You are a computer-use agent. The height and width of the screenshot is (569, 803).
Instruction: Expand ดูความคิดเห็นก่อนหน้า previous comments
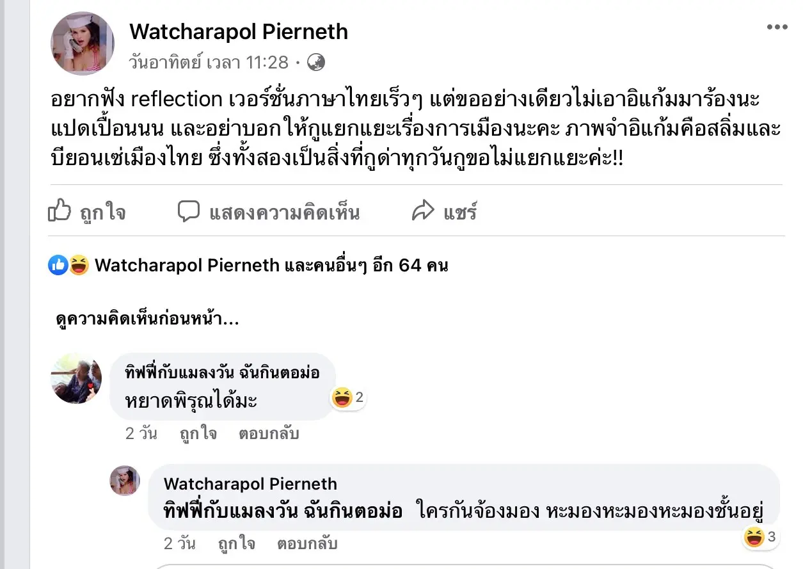pyautogui.click(x=148, y=319)
